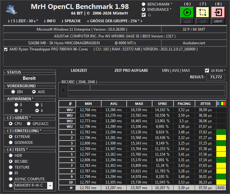Click the yellow status swatch of run 2
The image size is (230, 194).
tap(221, 138)
